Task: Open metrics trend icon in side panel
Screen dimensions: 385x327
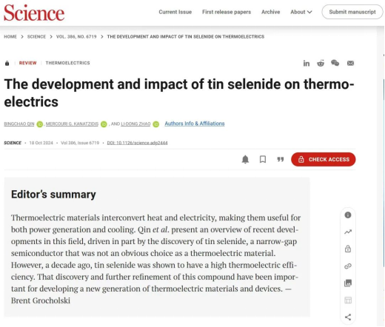Action: (x=348, y=232)
